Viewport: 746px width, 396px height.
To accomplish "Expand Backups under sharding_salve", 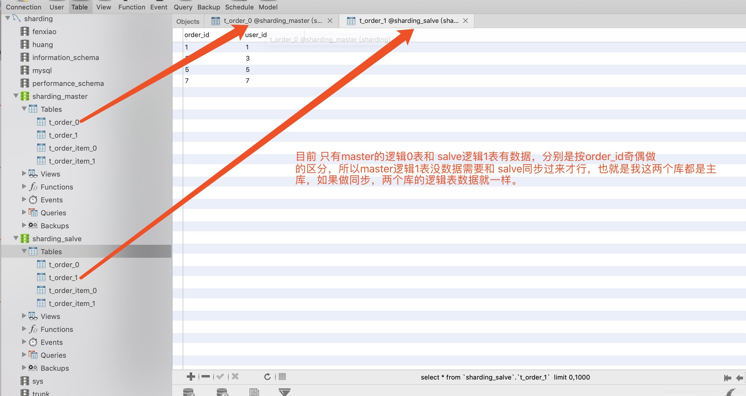I will 24,368.
